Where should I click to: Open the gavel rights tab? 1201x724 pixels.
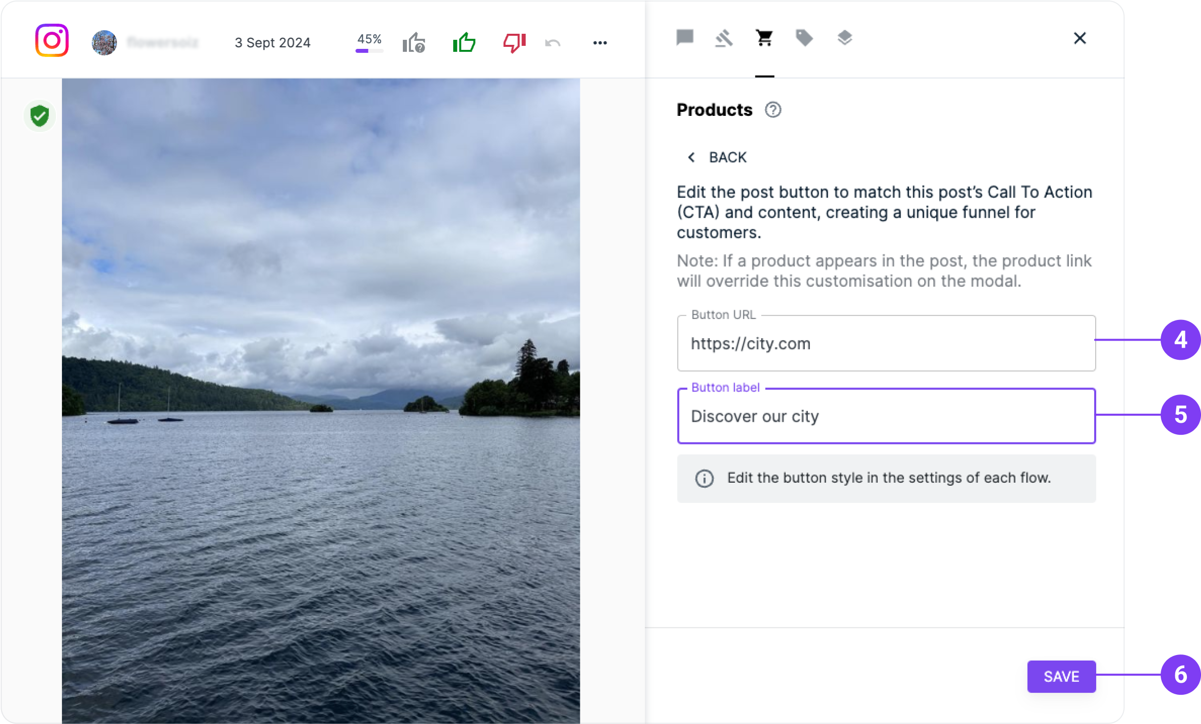(724, 38)
